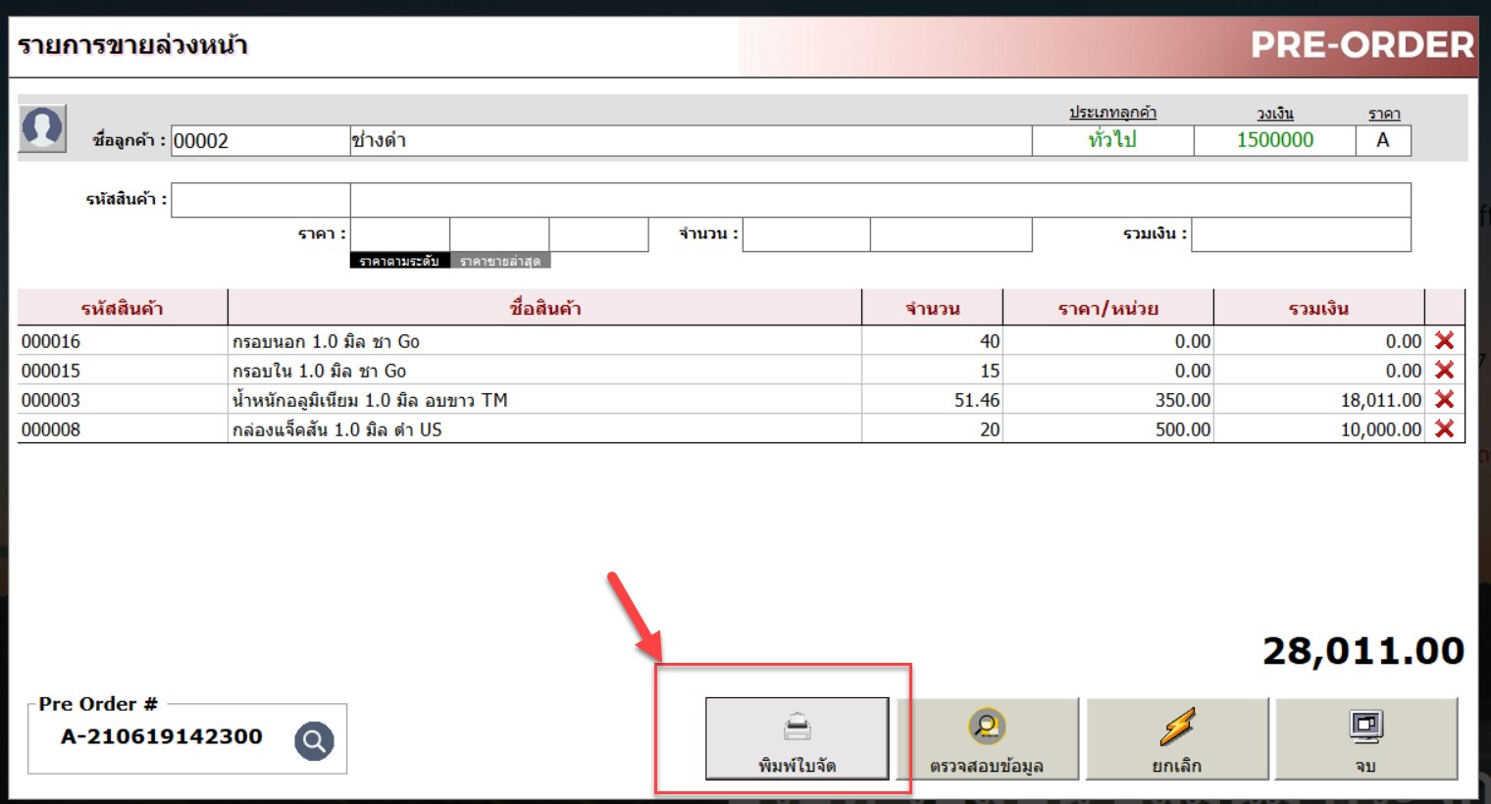Click the รวมเงิน total input field
Image resolution: width=1491 pixels, height=804 pixels.
pyautogui.click(x=1301, y=234)
